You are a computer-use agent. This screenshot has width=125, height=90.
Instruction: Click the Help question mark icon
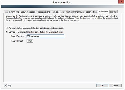5,85
